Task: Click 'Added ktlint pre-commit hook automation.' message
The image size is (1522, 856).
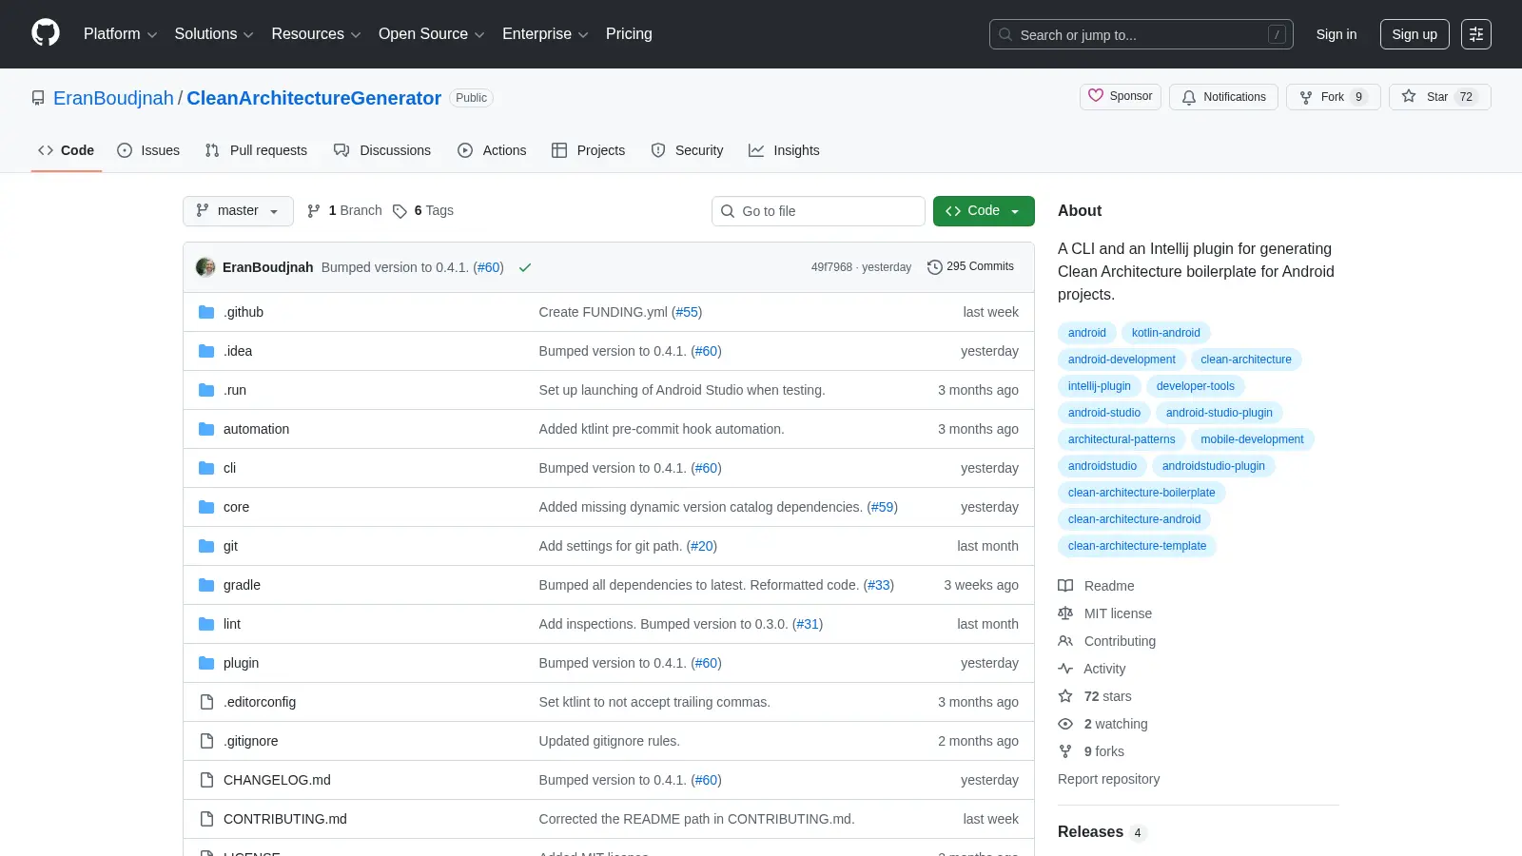Action: click(661, 429)
